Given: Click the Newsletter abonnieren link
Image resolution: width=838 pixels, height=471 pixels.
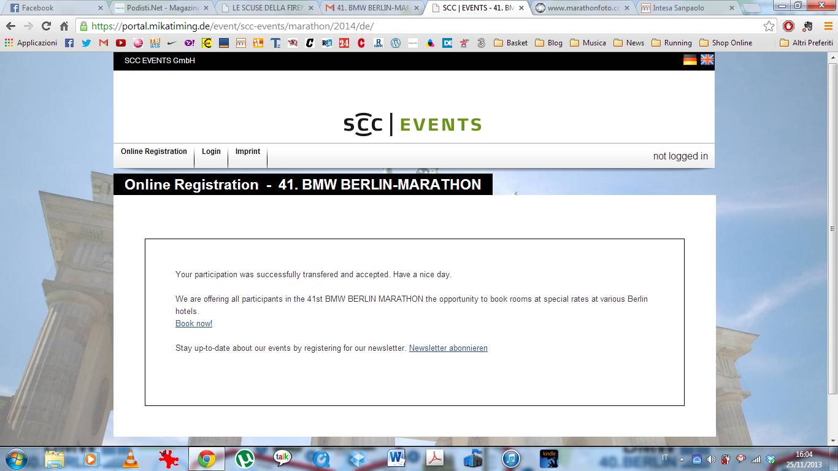Looking at the screenshot, I should [x=448, y=348].
